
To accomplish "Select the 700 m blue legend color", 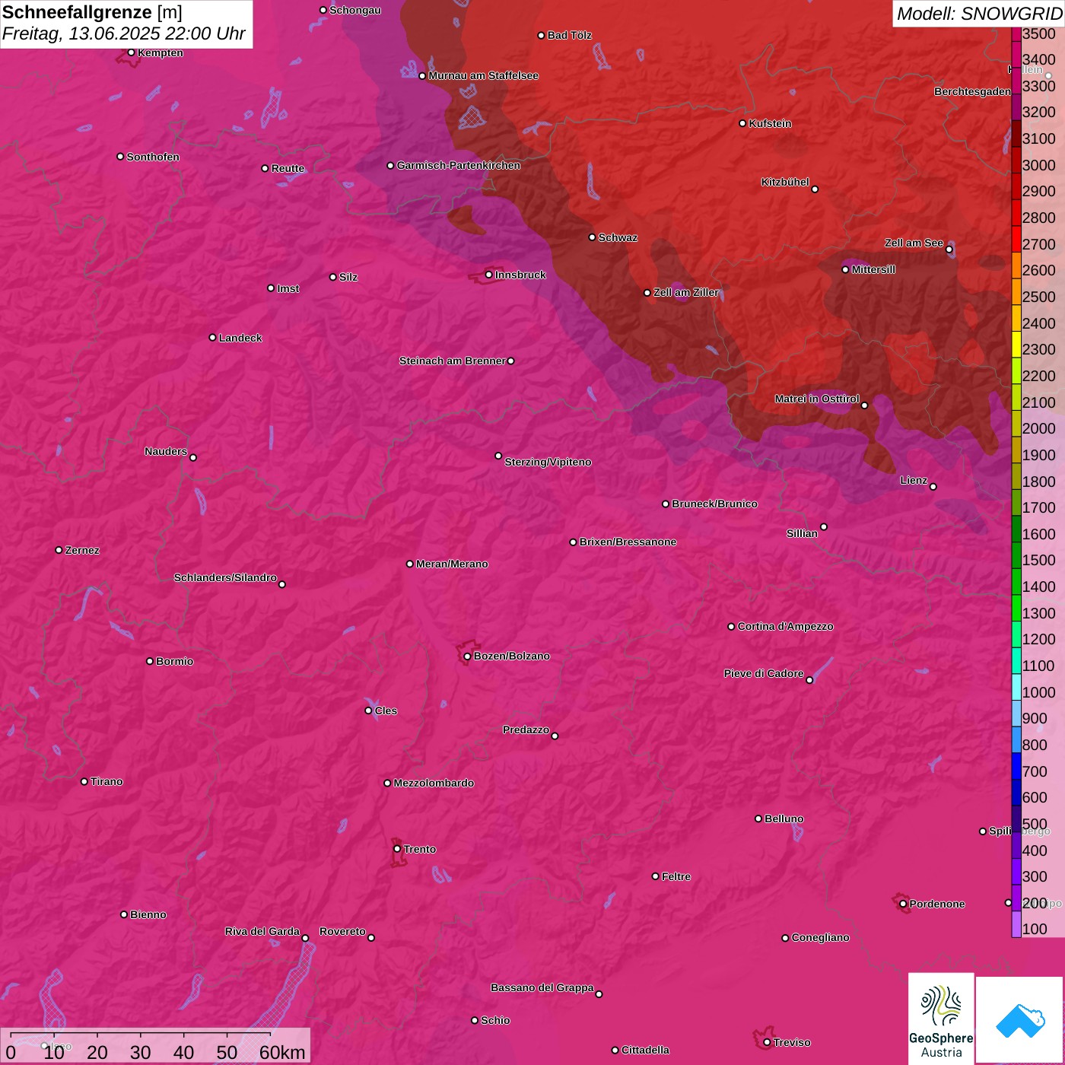I will (1016, 765).
